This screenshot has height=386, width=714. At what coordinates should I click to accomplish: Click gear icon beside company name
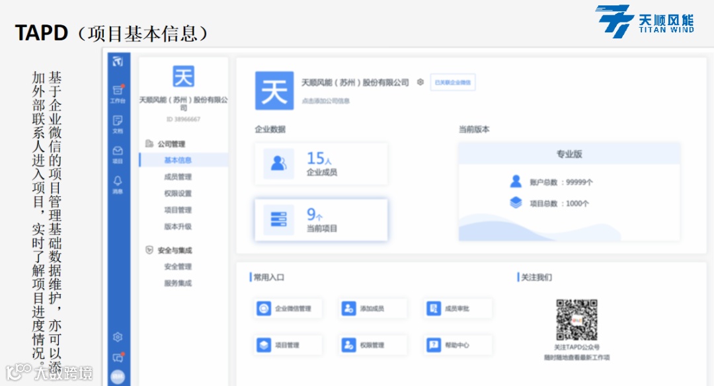pos(420,82)
